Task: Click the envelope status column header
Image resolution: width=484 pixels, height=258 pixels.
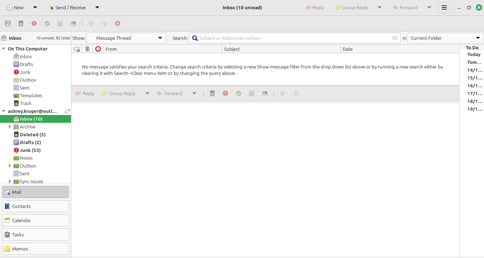Action: pyautogui.click(x=77, y=49)
